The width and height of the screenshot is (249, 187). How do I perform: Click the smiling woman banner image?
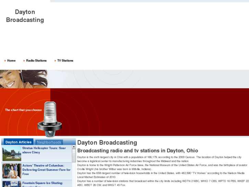pos(24,79)
